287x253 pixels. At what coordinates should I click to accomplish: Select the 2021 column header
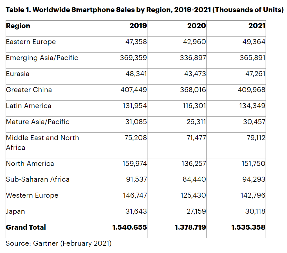(x=257, y=26)
